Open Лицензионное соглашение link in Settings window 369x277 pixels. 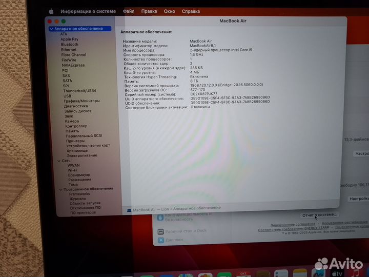click(293, 225)
